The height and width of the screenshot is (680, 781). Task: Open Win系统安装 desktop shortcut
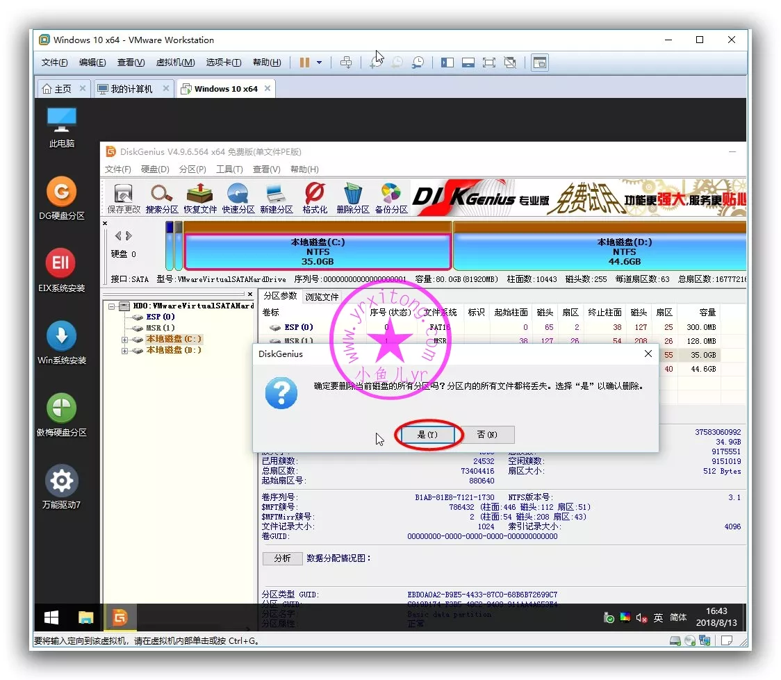pyautogui.click(x=62, y=343)
